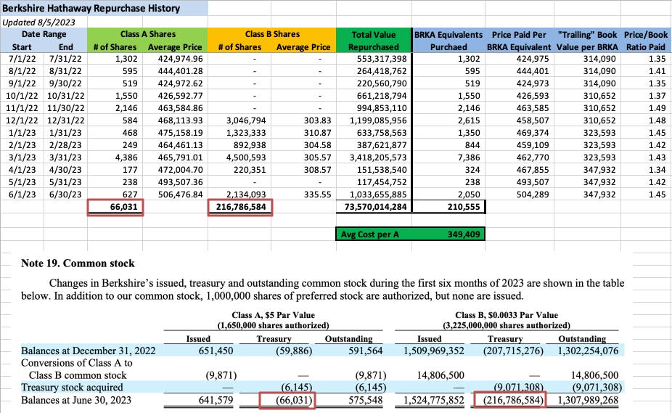This screenshot has width=672, height=413.
Task: Select Class A average price 506,476.84
Action: point(180,195)
